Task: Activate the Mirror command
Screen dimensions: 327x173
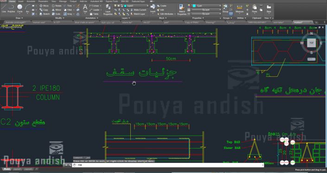Action: [57, 10]
